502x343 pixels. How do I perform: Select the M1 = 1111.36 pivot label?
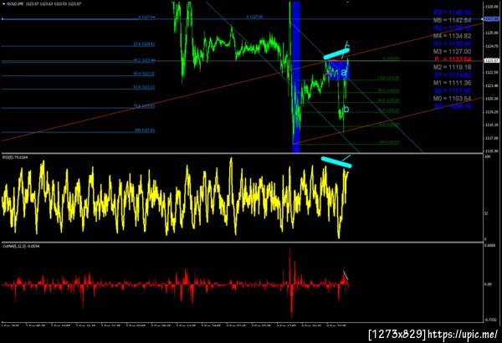click(452, 83)
